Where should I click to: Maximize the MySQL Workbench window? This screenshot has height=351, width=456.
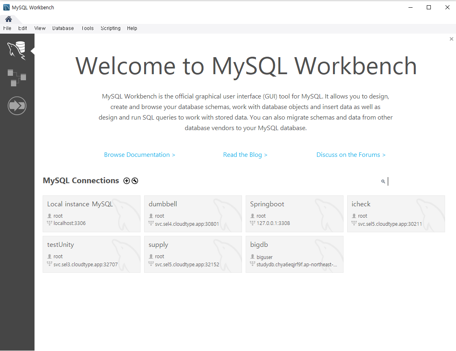click(x=429, y=7)
